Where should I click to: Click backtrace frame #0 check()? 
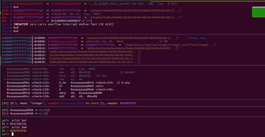(26, 110)
